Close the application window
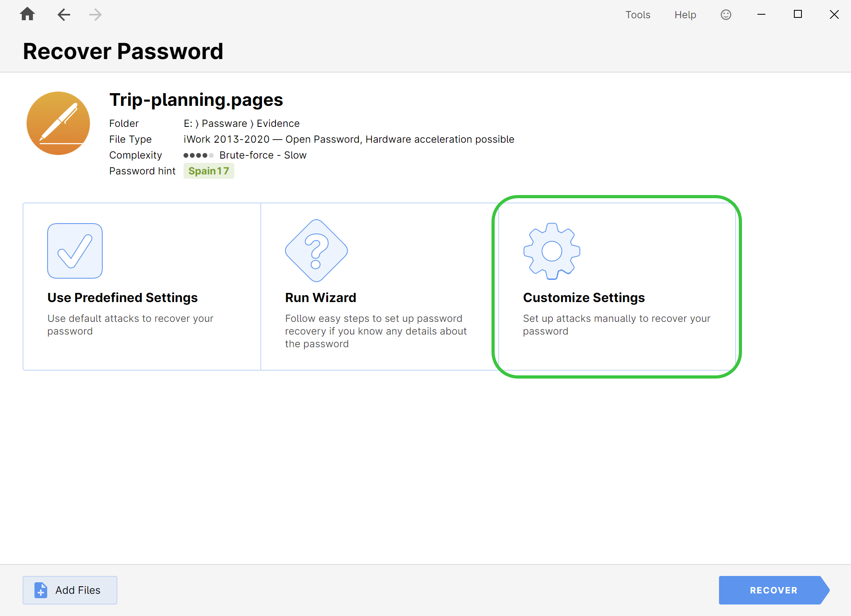 tap(834, 15)
